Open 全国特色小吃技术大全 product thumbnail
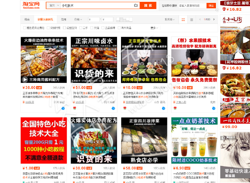The image size is (250, 183). (44, 141)
